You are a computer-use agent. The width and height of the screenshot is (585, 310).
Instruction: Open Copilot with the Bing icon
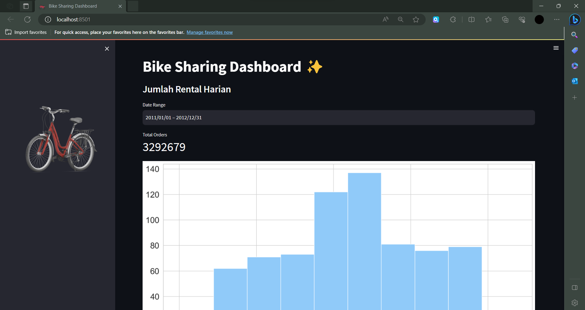(575, 20)
